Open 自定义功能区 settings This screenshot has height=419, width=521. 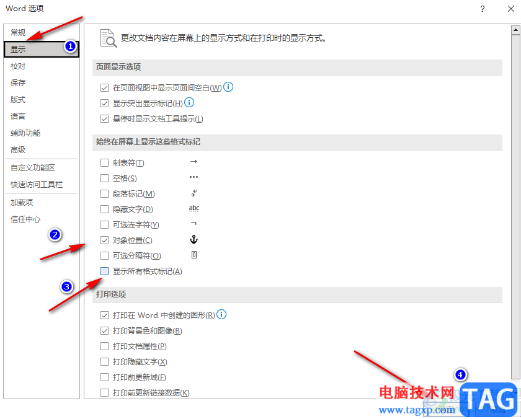42,168
